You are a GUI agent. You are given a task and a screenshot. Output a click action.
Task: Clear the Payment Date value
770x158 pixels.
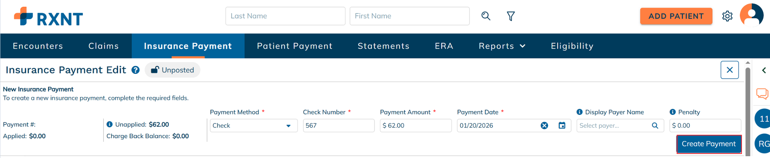tap(544, 125)
